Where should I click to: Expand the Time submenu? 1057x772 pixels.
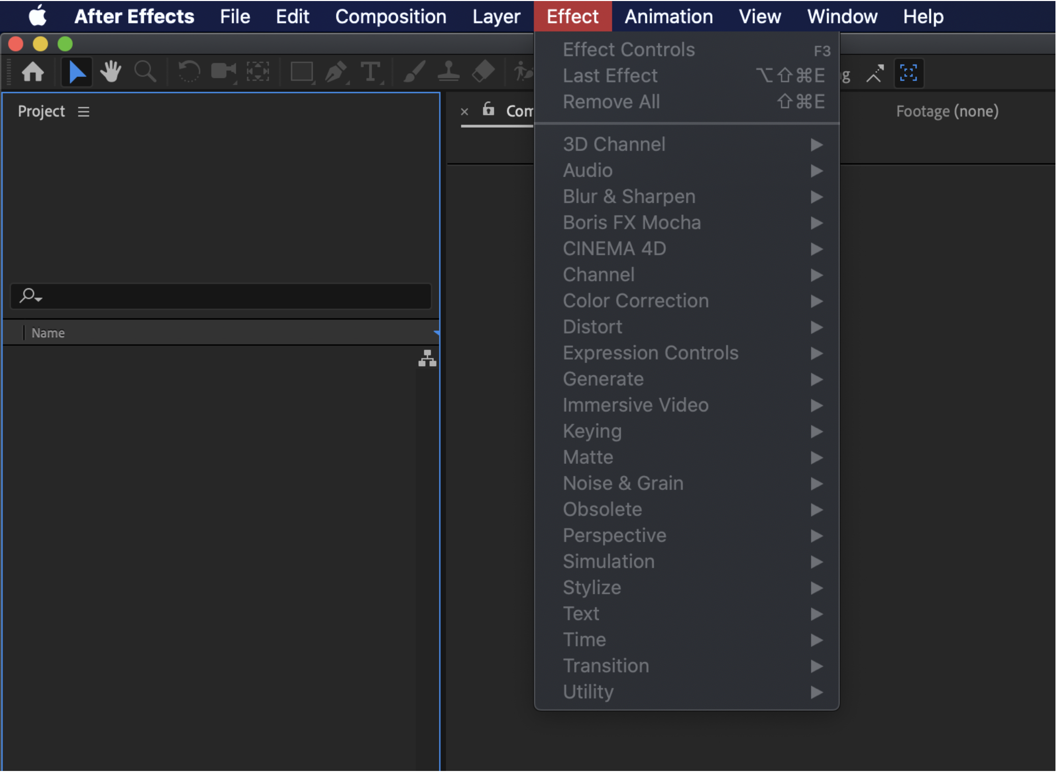pos(687,640)
